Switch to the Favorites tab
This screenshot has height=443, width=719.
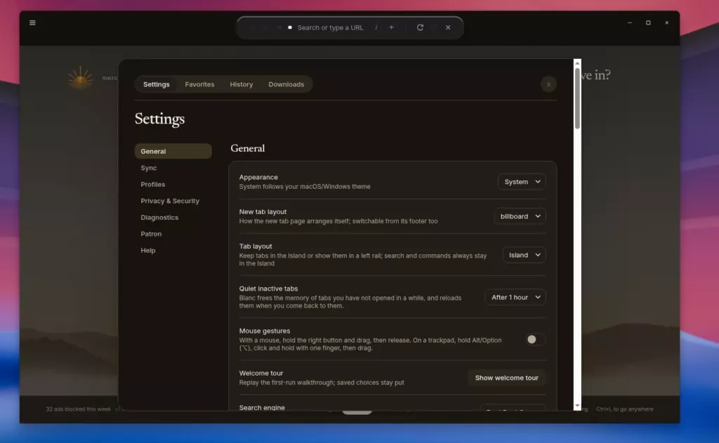[199, 84]
